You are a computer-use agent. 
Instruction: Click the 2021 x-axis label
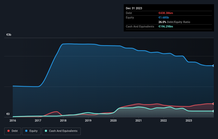[x=139, y=121]
